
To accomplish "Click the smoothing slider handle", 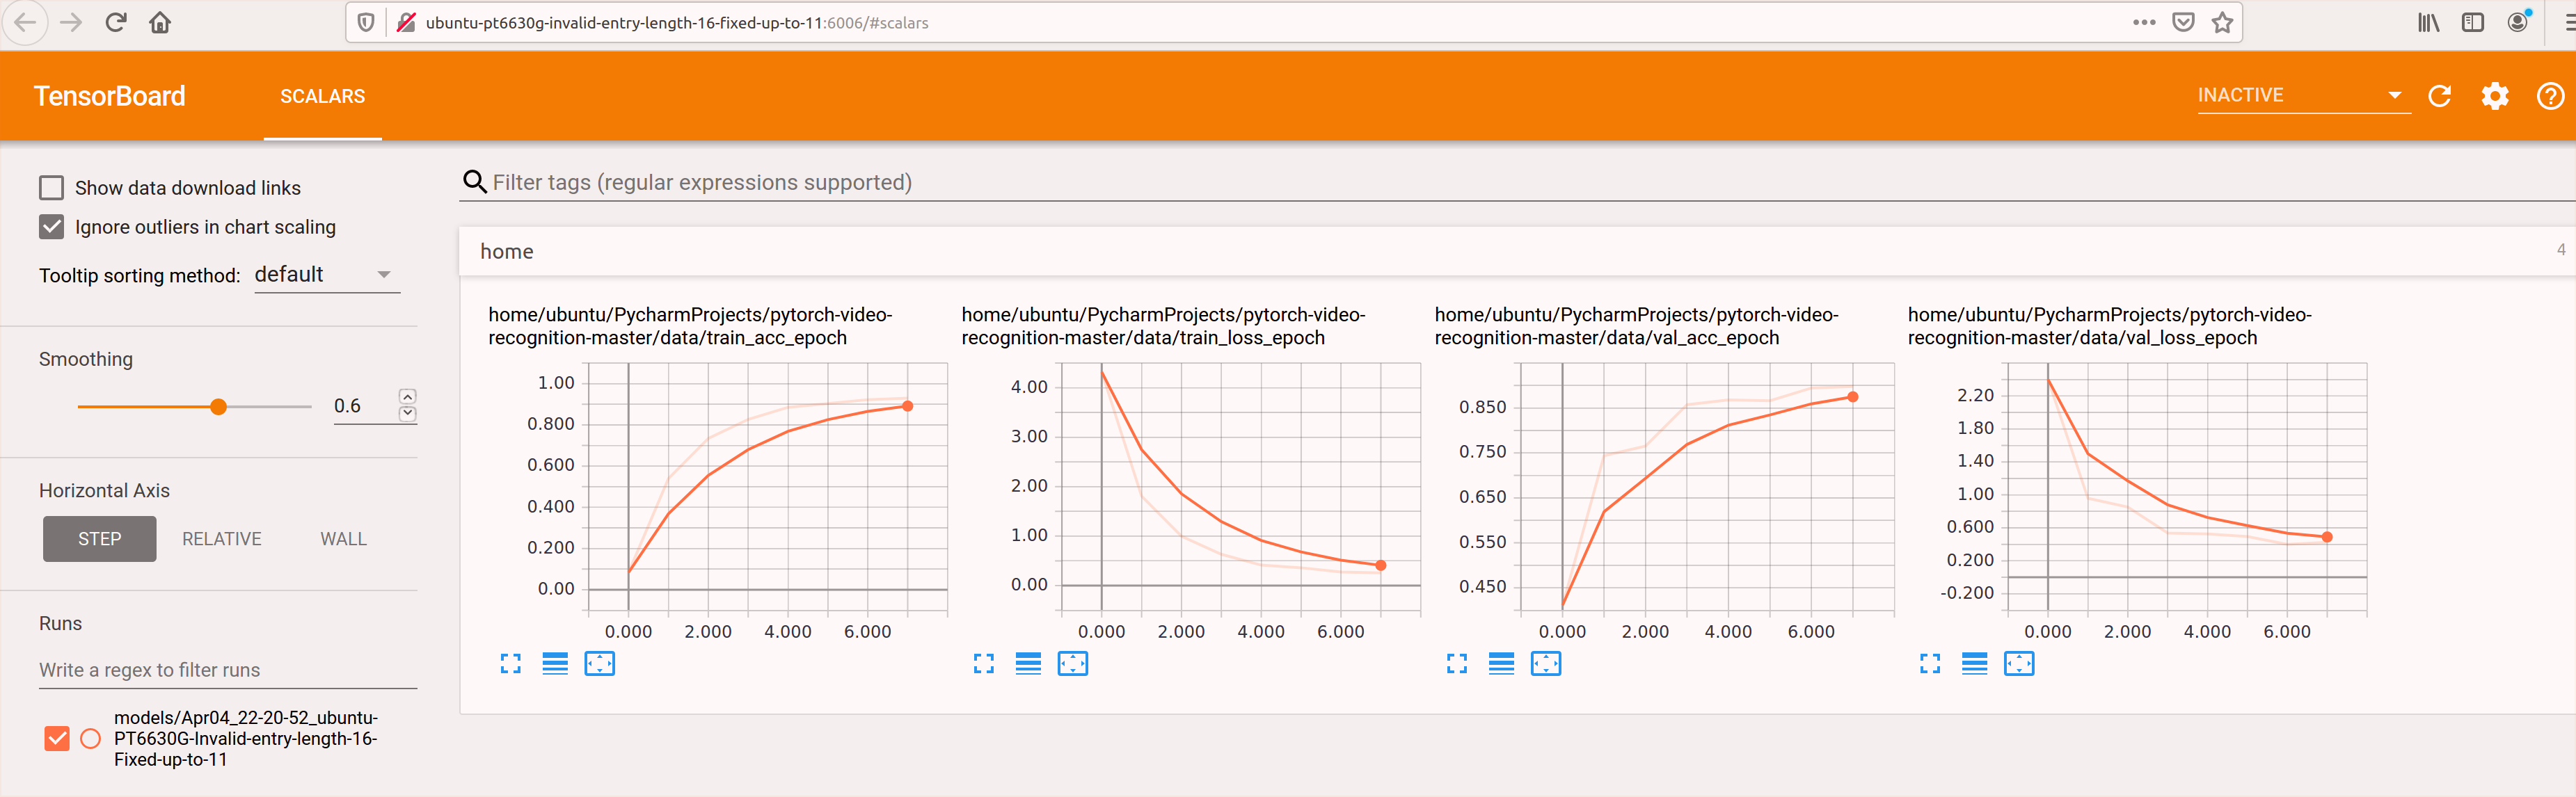I will (218, 407).
